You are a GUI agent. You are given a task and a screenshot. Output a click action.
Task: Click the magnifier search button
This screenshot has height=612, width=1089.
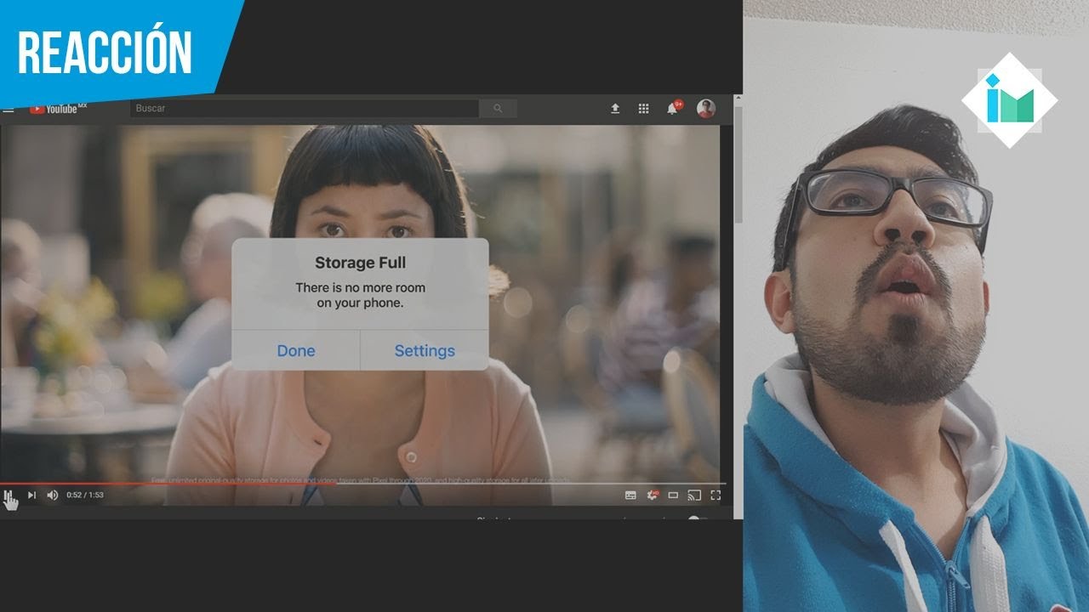(x=498, y=109)
